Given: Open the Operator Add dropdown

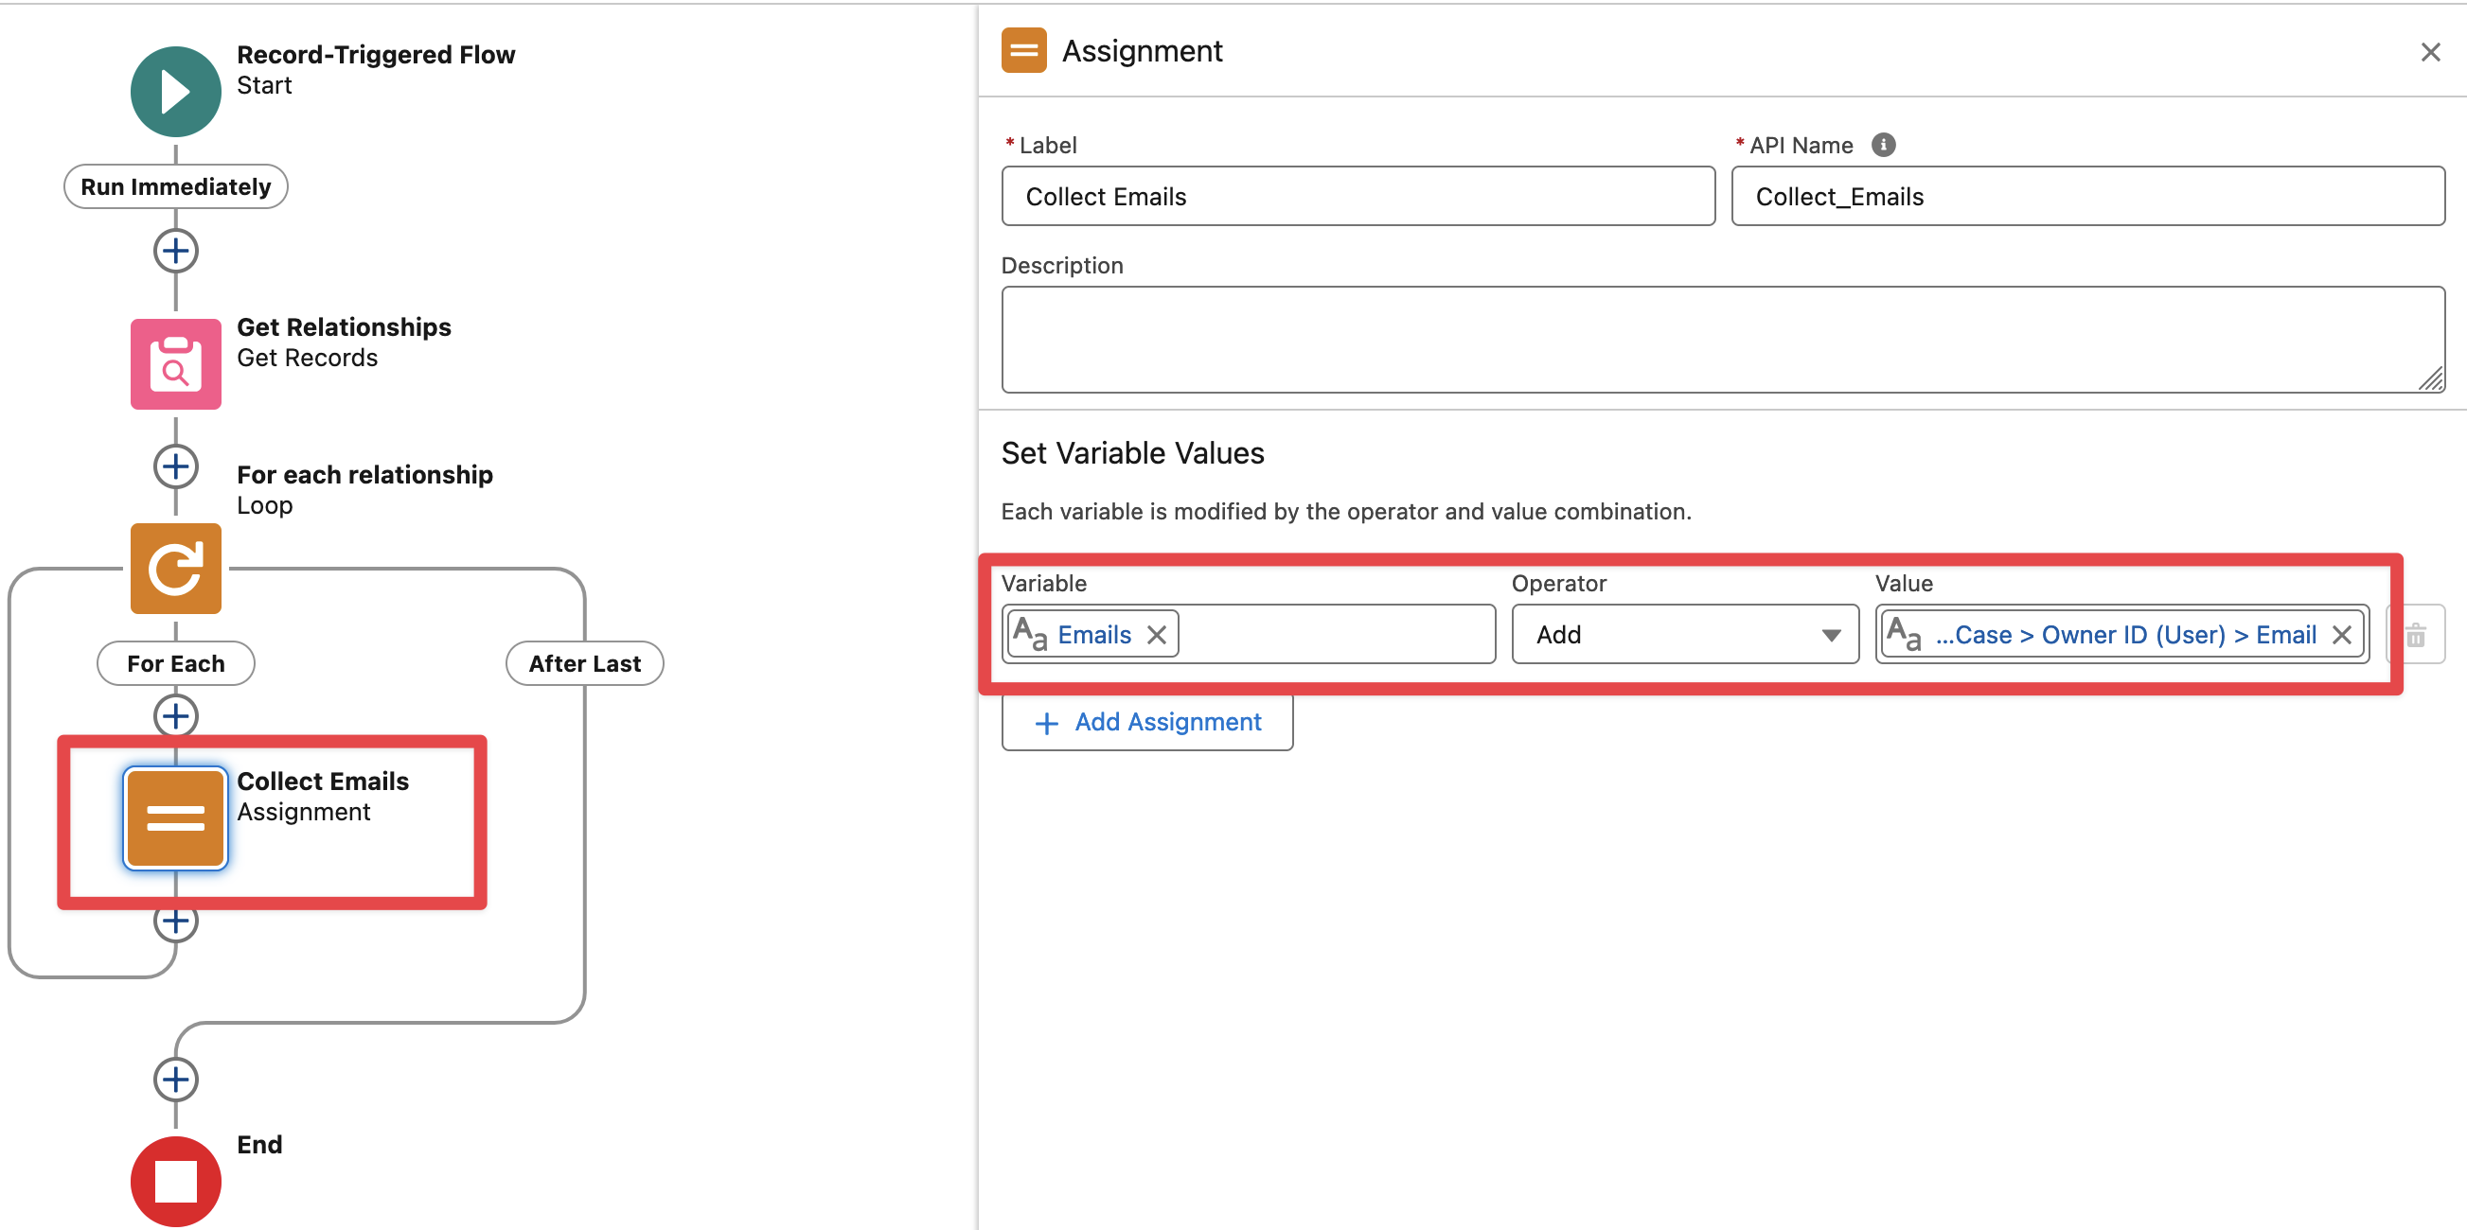Looking at the screenshot, I should (x=1684, y=635).
